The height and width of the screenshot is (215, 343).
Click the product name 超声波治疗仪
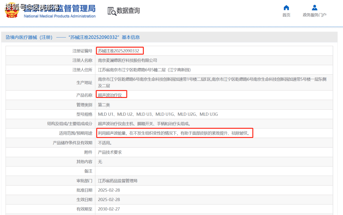(x=110, y=95)
